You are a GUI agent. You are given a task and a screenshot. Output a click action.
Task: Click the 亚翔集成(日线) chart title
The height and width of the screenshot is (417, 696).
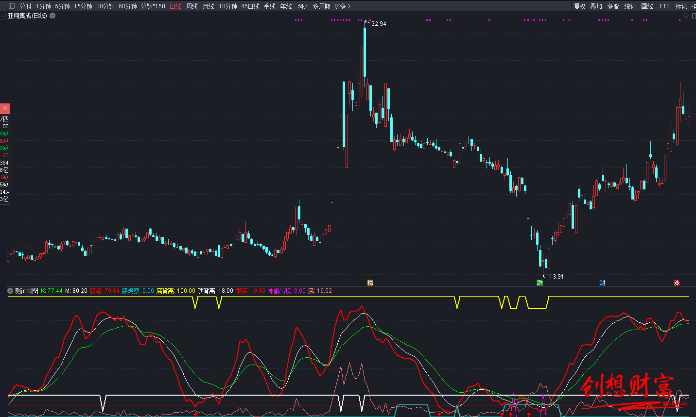(x=27, y=16)
